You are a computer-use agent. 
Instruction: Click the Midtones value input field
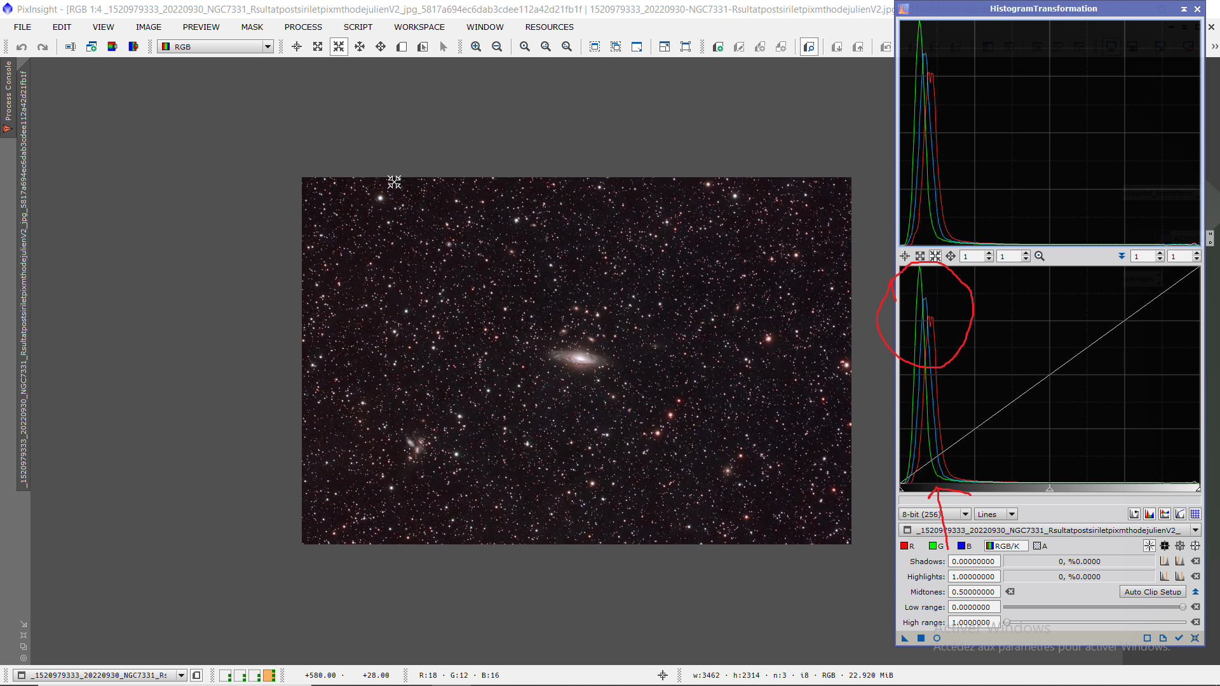[973, 592]
